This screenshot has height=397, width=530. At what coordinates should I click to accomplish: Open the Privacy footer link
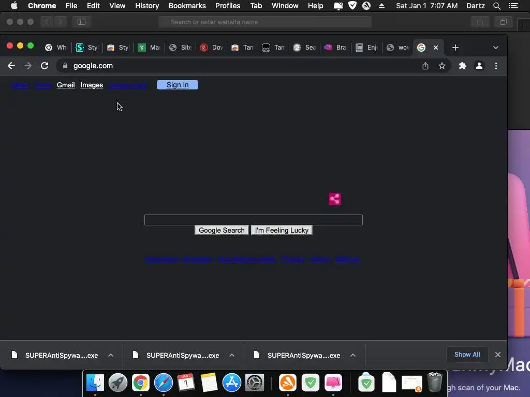293,259
